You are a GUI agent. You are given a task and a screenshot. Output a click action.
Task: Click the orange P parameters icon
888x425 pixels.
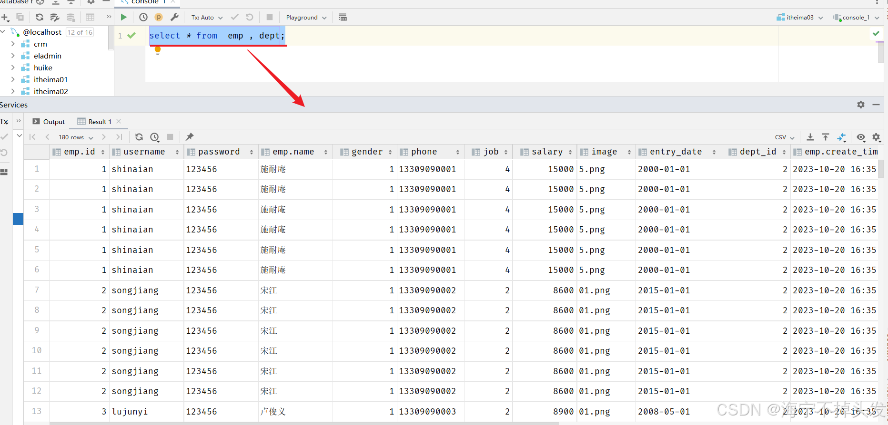[159, 17]
